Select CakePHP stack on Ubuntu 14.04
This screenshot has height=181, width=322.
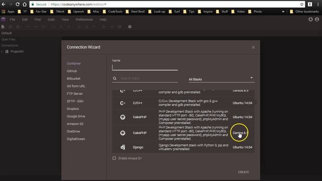tap(183, 117)
